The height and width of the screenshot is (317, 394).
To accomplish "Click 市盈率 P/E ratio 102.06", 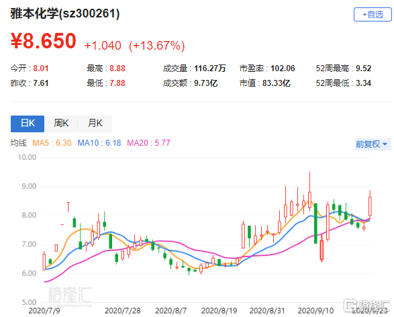I will point(283,69).
